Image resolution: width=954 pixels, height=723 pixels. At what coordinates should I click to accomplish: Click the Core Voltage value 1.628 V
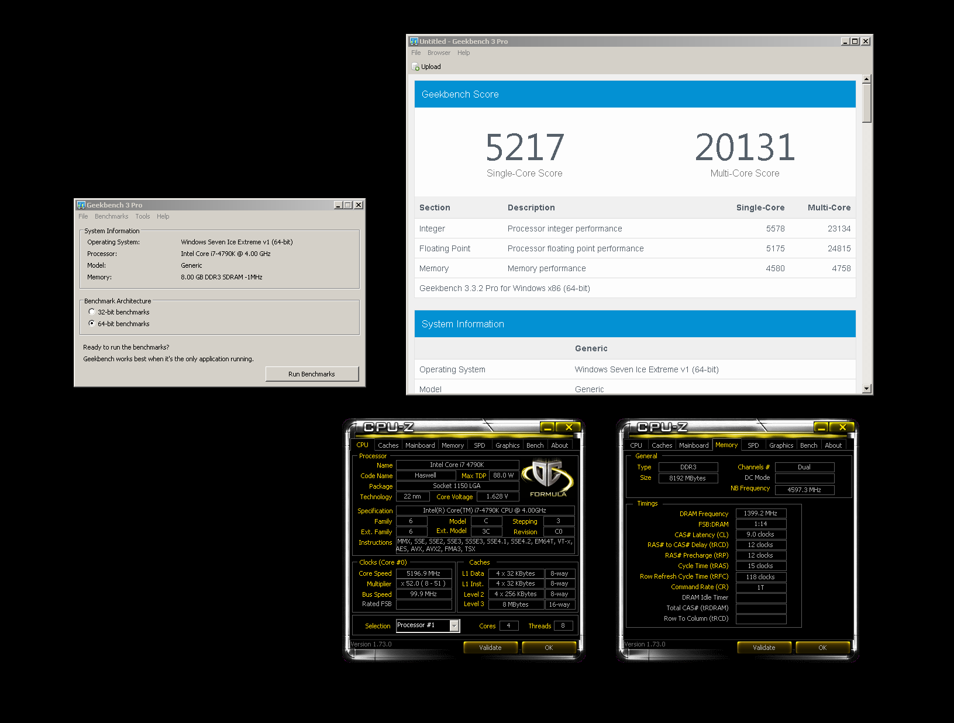coord(497,496)
